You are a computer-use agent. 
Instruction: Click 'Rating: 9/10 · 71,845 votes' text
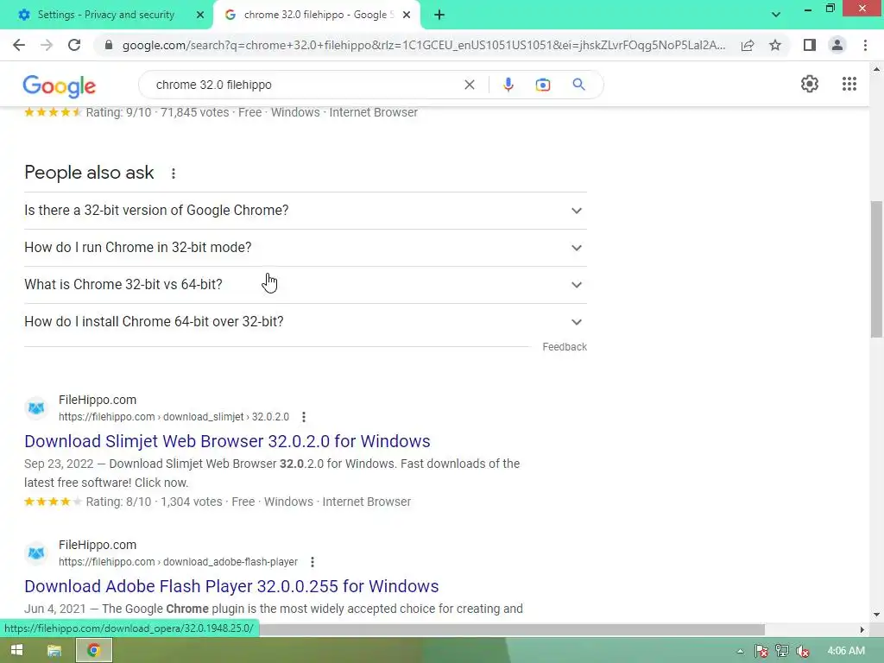pos(157,112)
